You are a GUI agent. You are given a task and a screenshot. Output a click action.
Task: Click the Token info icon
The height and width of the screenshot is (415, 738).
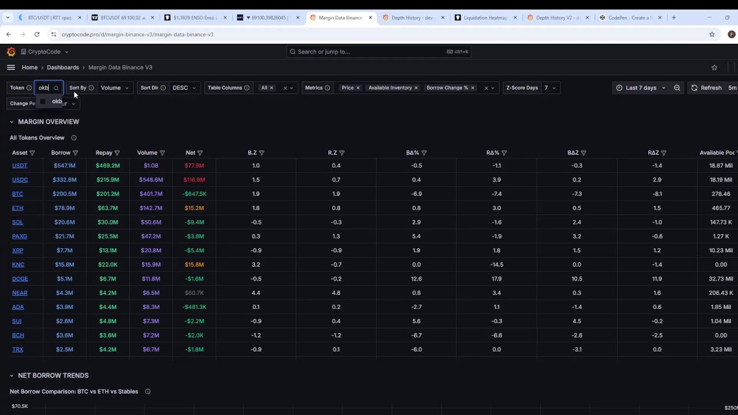tap(29, 88)
